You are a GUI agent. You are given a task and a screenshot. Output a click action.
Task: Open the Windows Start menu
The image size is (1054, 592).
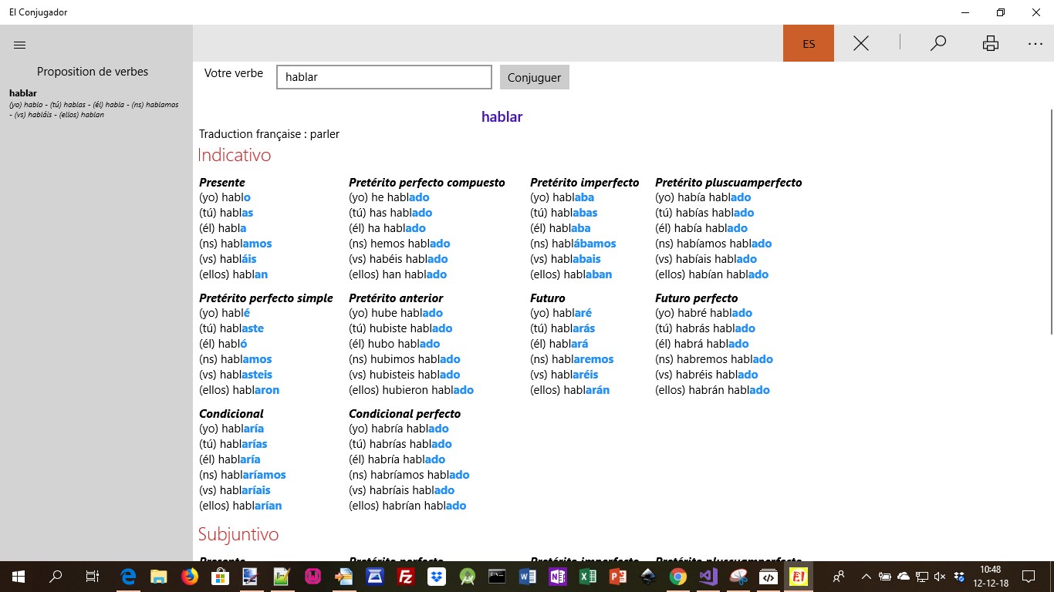coord(19,577)
